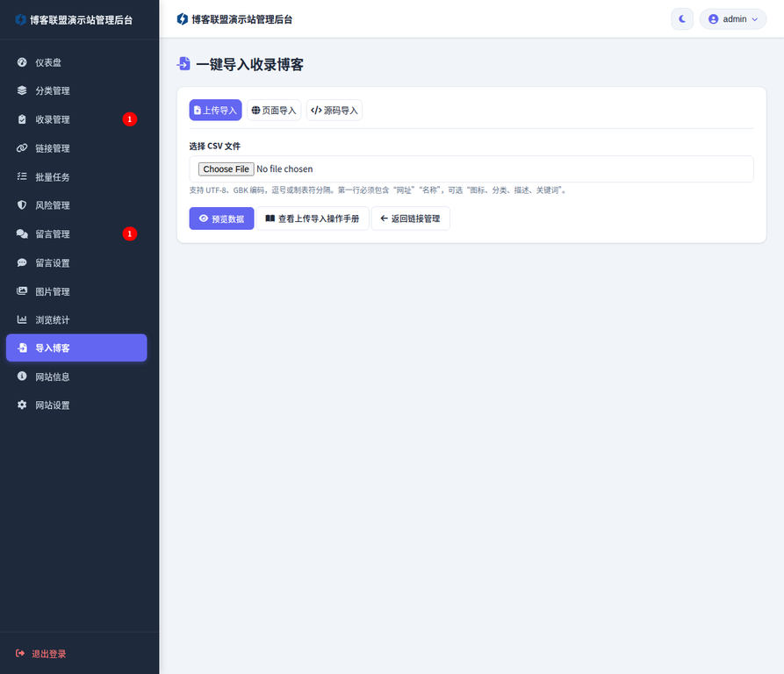Open 留言设置 sidebar item
The width and height of the screenshot is (784, 674).
click(x=76, y=262)
